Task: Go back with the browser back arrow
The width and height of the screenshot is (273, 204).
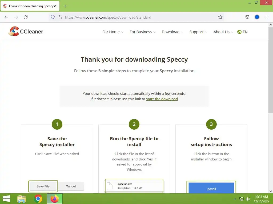Action: tap(6, 17)
